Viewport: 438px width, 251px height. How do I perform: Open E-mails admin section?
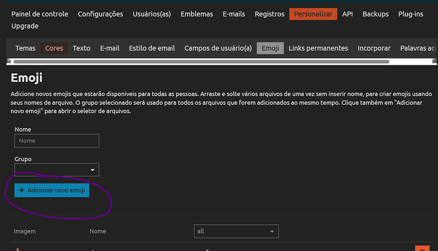(x=234, y=14)
